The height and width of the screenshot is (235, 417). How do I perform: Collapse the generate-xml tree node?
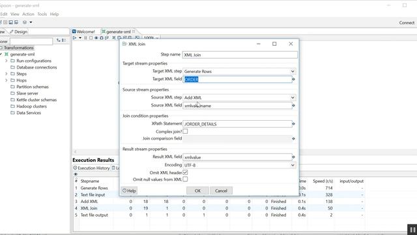click(x=1, y=54)
